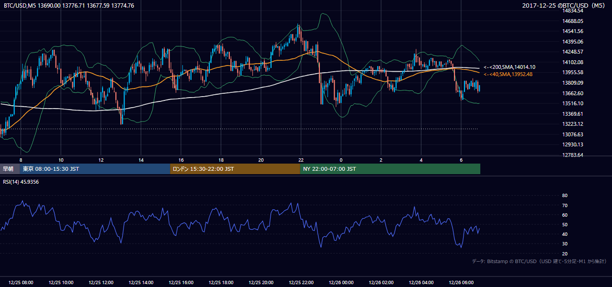
Task: Click the 200 SMA label 14014.10
Action: pos(509,67)
